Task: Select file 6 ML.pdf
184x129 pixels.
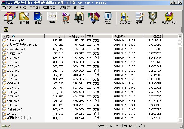Action: [x=13, y=58]
